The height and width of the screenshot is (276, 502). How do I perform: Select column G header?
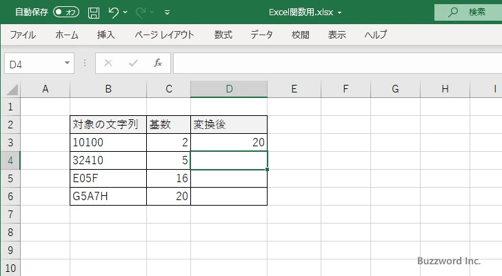point(395,89)
